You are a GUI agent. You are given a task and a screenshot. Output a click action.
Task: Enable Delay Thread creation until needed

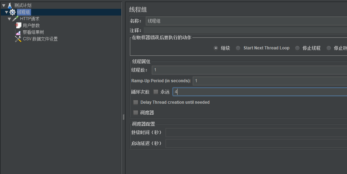click(136, 102)
